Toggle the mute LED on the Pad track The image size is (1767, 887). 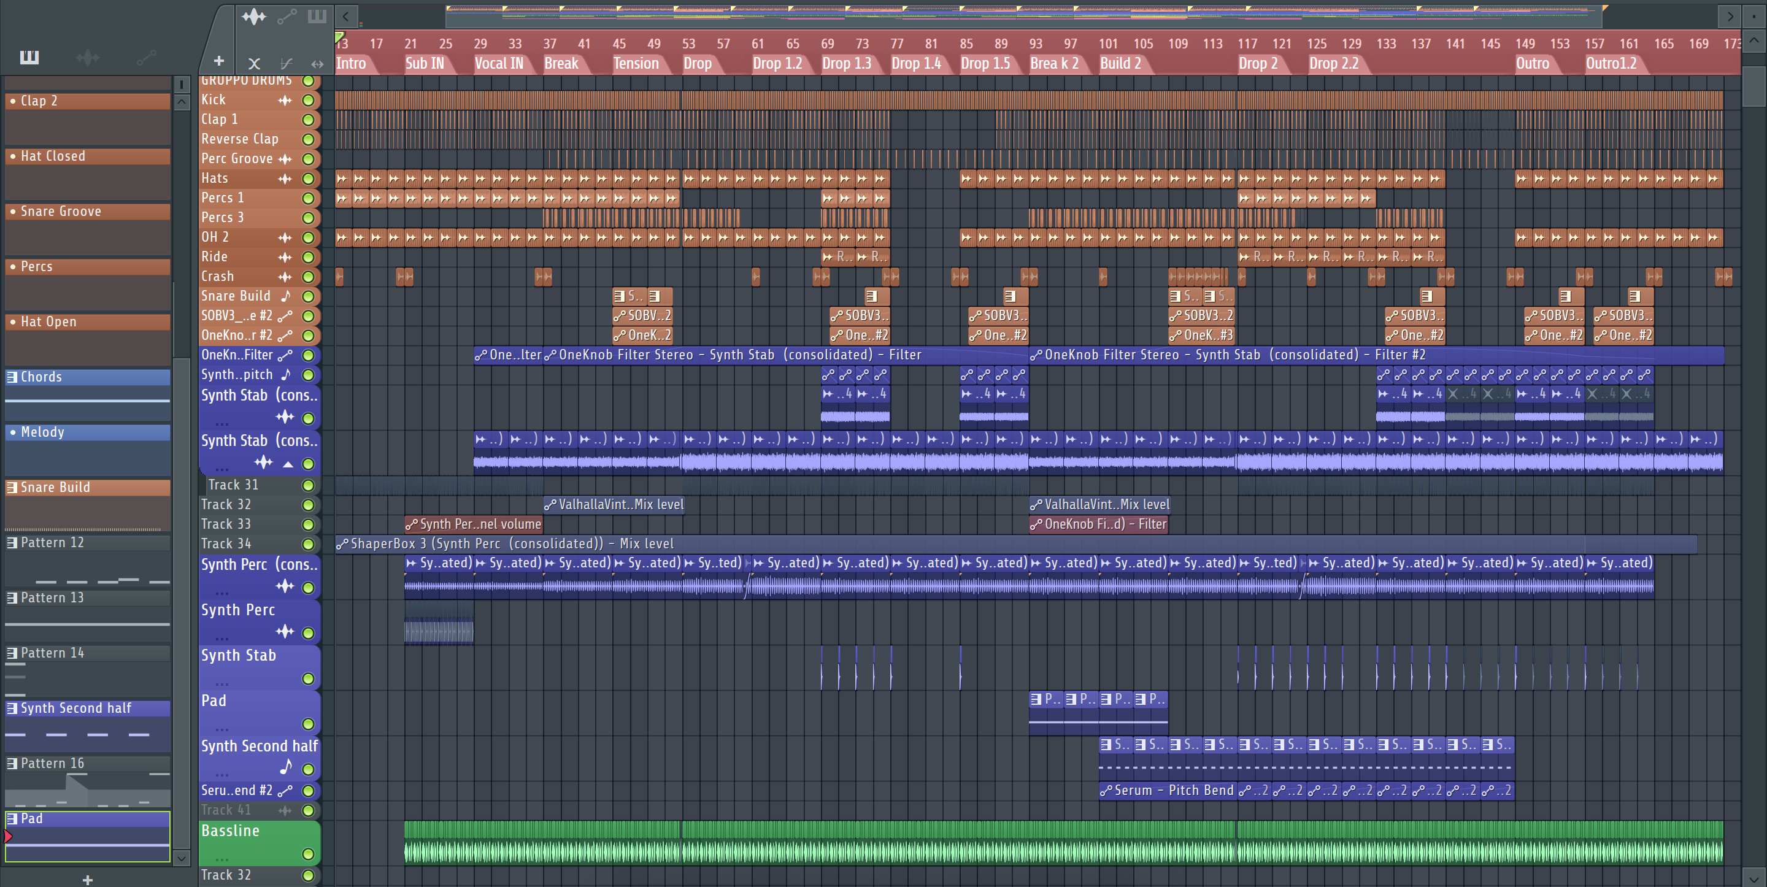click(309, 724)
